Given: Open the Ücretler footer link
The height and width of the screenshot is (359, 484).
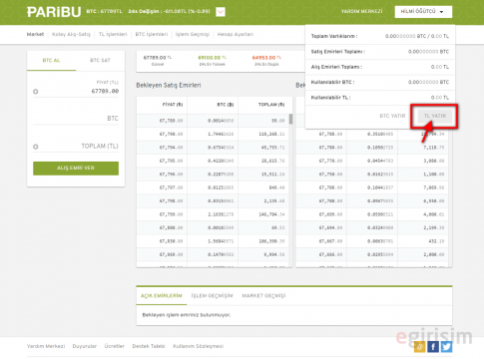Looking at the screenshot, I should tap(115, 346).
